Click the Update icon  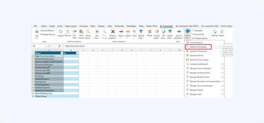pyautogui.click(x=127, y=32)
